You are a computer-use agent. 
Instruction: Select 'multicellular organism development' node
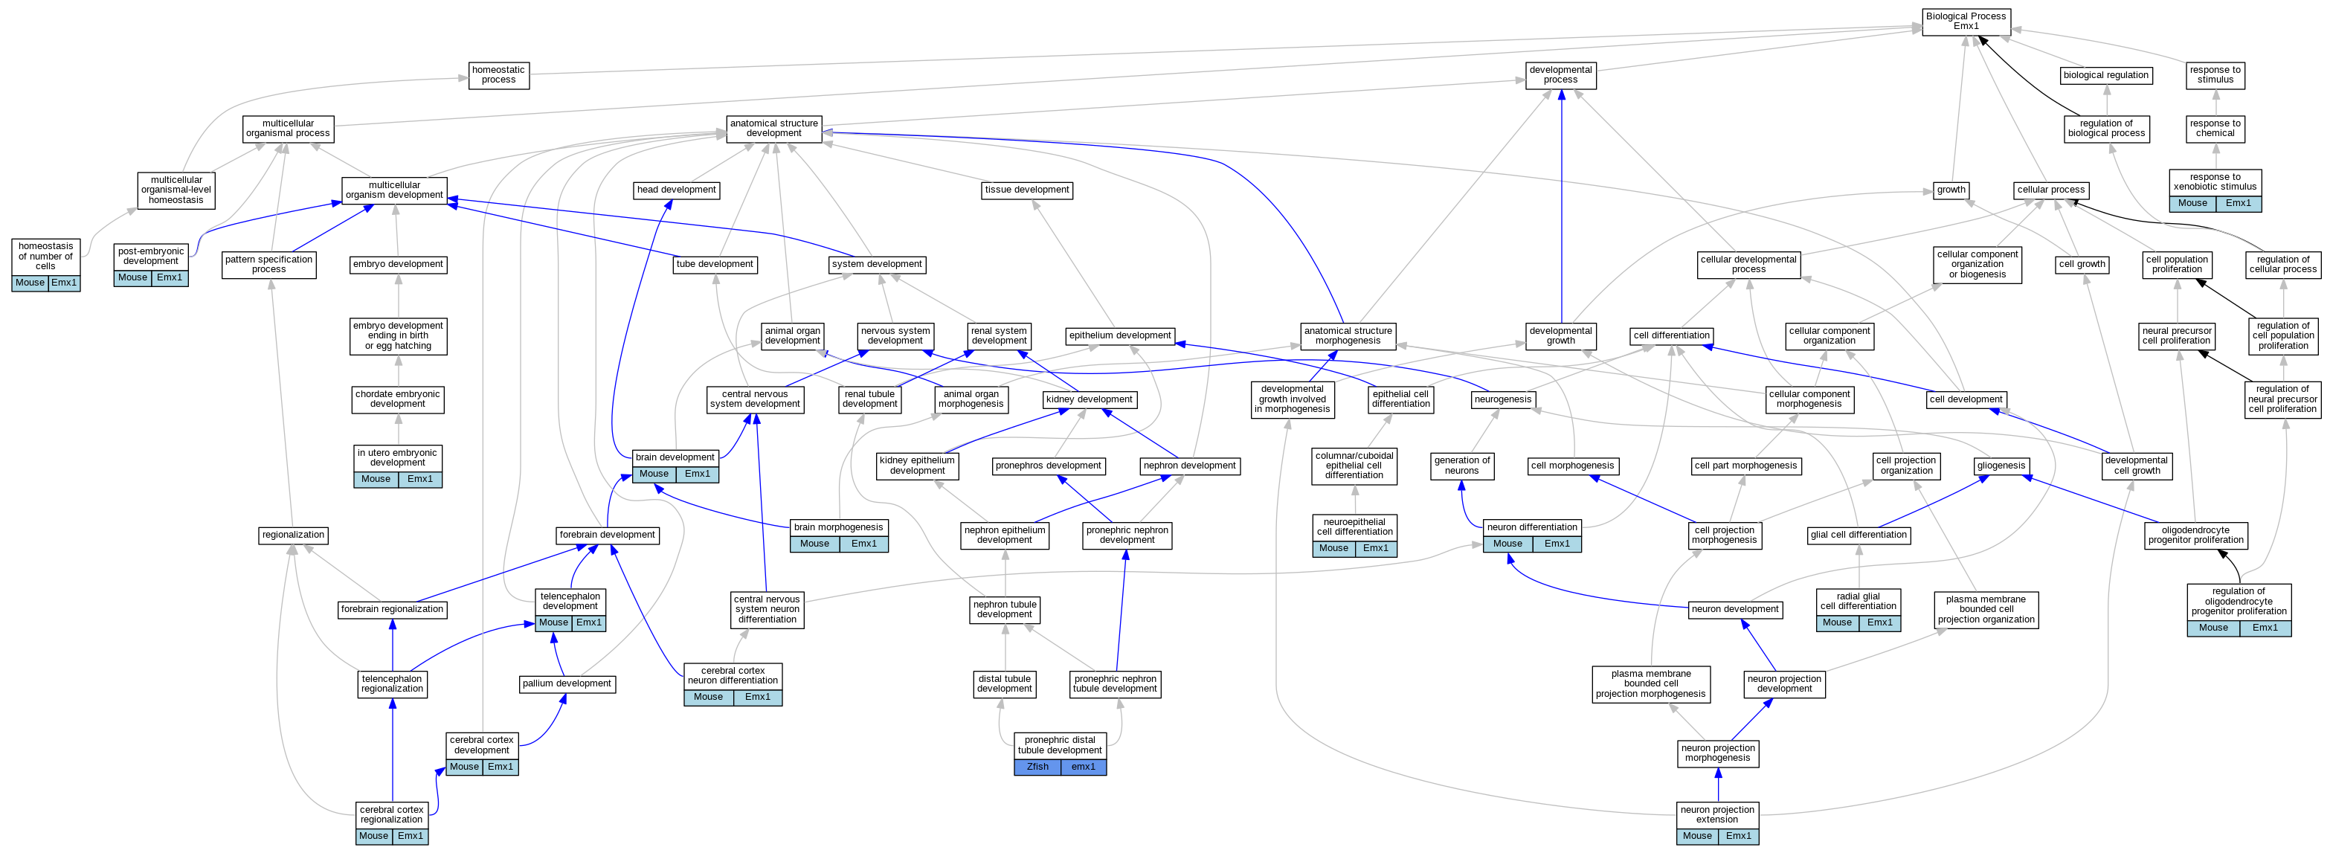point(395,190)
